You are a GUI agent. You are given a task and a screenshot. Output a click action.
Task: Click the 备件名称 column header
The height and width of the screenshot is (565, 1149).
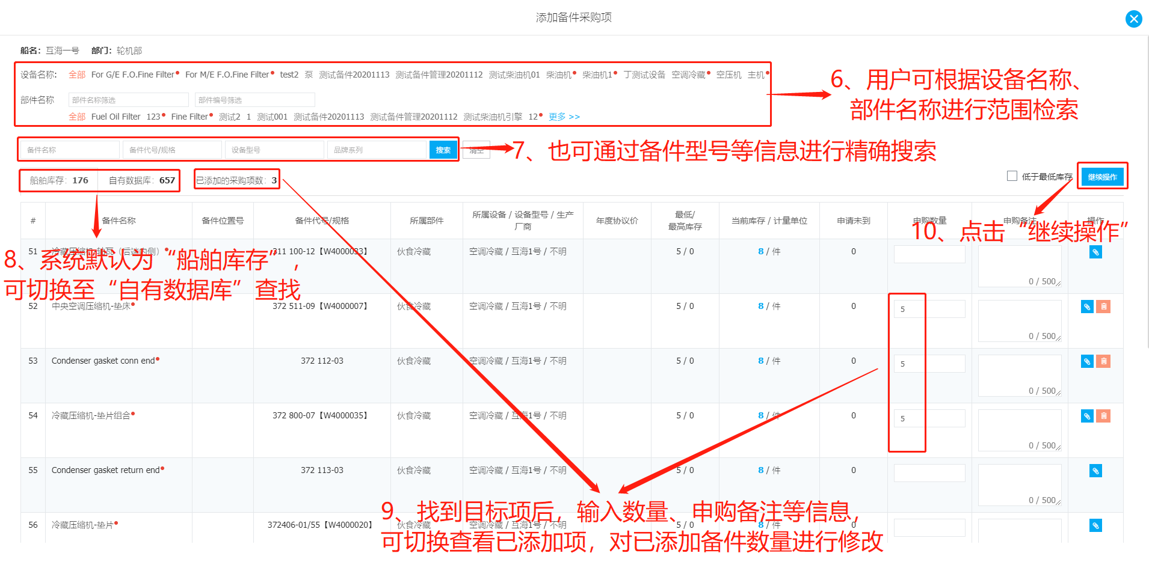[x=119, y=221]
